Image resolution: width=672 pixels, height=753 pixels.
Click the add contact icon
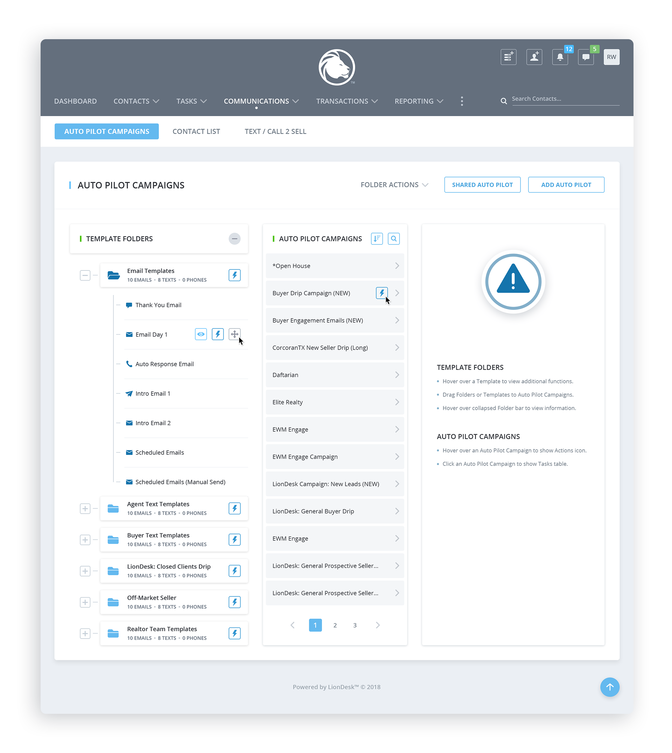534,57
